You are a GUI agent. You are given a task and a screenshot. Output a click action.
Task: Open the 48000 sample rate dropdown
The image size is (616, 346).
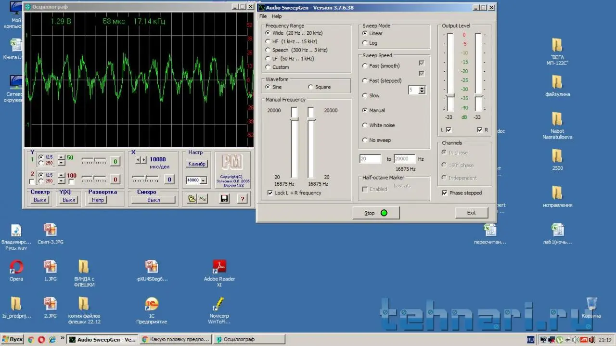pos(203,180)
